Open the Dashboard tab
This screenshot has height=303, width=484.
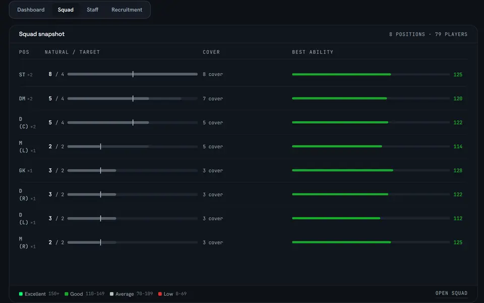(31, 10)
